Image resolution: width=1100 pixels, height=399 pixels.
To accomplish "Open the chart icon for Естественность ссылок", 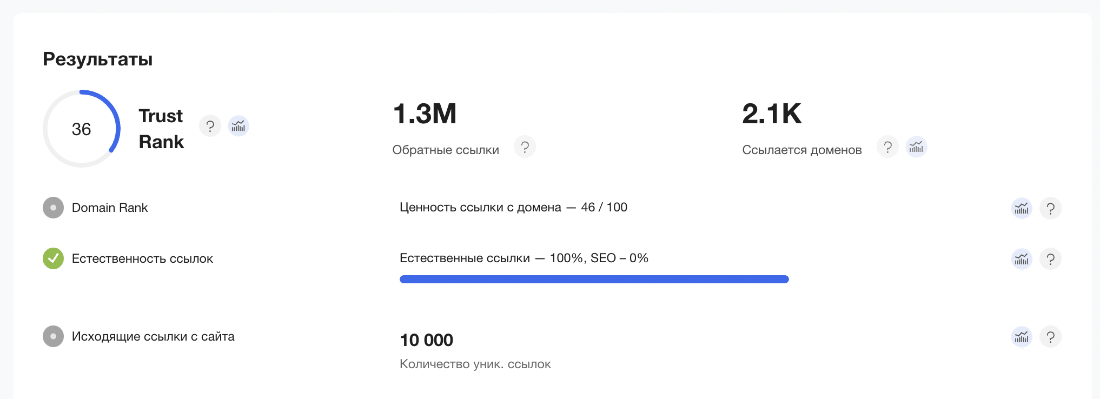I will pos(1022,259).
